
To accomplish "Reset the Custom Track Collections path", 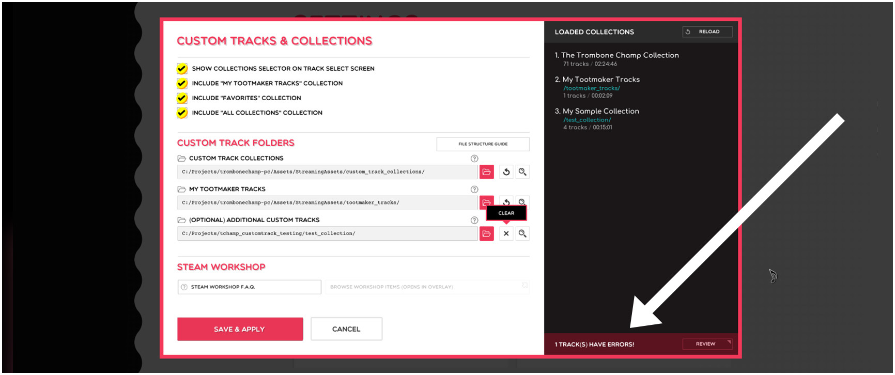I will point(506,172).
